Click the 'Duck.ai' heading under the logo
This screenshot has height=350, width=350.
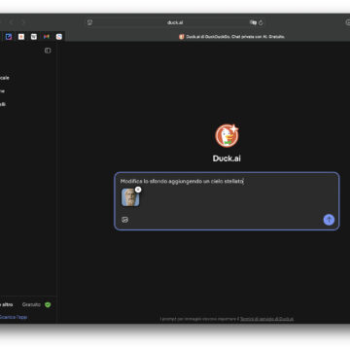coord(227,158)
